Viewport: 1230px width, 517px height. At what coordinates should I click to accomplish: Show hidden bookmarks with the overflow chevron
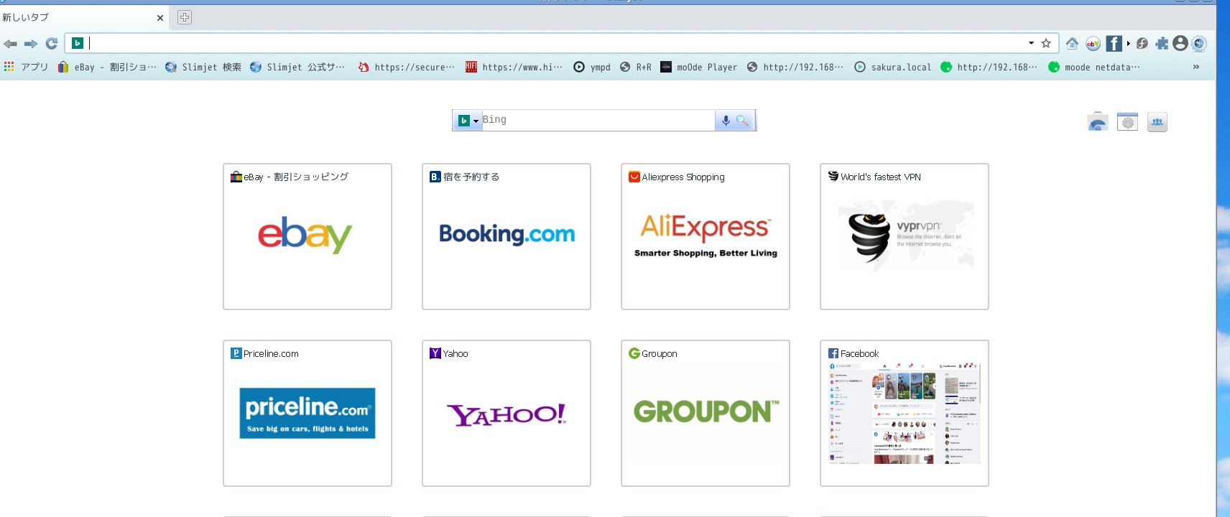point(1196,67)
